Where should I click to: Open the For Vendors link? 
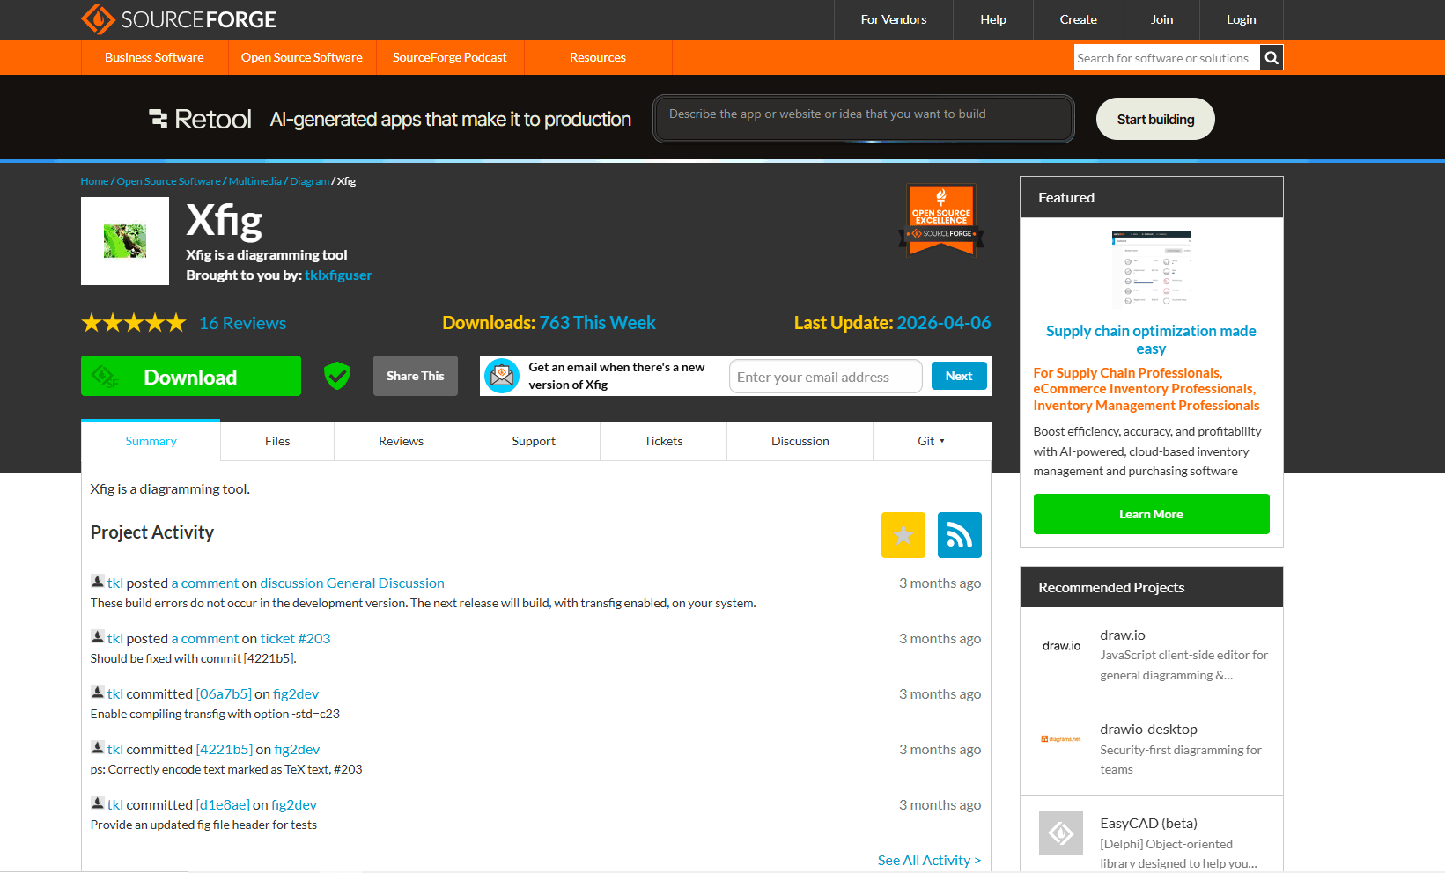pos(894,19)
